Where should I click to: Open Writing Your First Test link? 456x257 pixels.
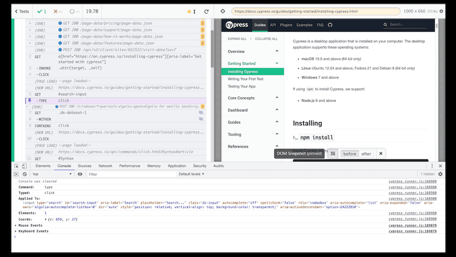[245, 79]
